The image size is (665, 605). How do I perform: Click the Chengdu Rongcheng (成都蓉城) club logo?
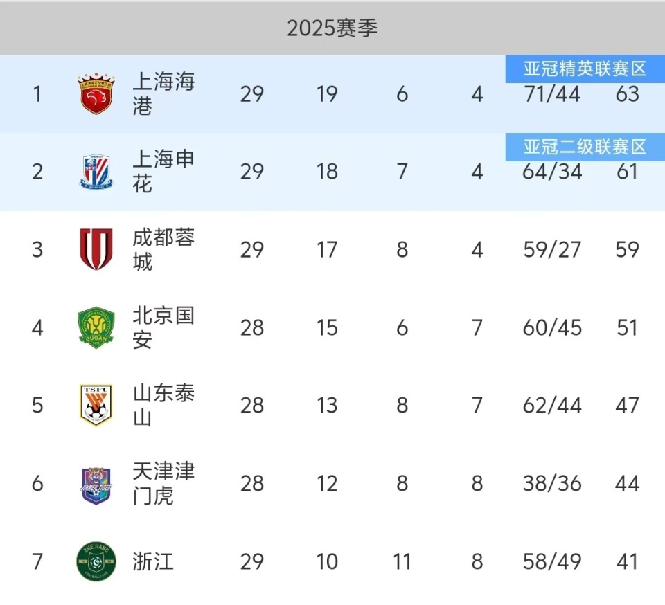point(96,249)
